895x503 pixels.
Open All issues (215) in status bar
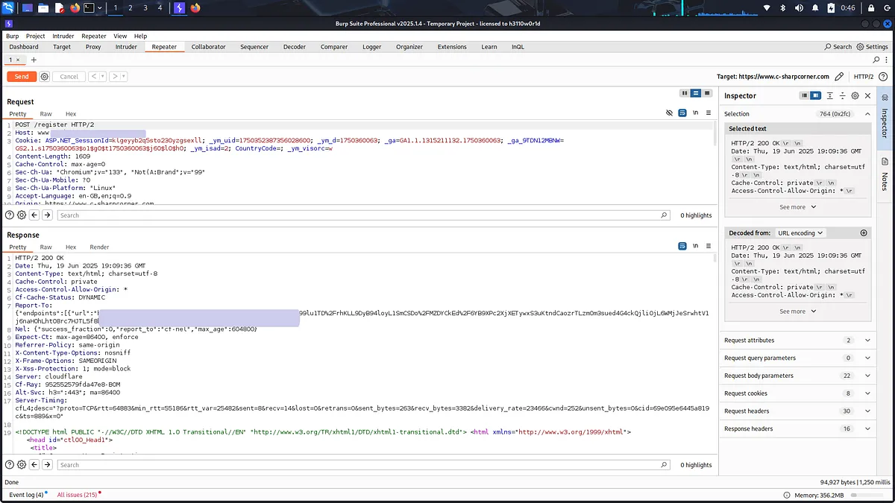(78, 495)
